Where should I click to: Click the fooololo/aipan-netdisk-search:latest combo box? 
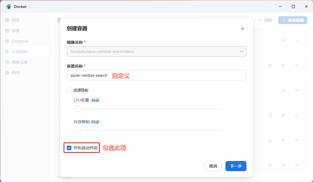coord(156,51)
